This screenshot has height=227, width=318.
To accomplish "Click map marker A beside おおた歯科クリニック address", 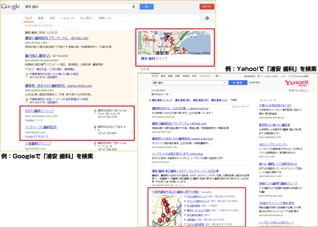I will (95, 111).
